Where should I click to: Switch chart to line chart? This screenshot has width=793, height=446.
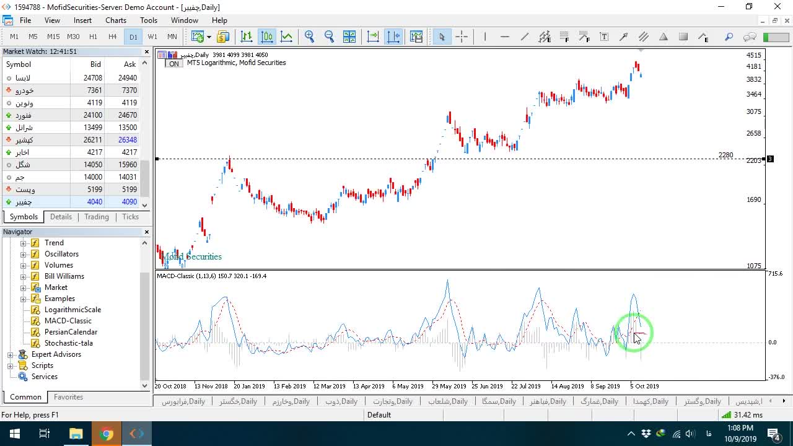pos(287,37)
